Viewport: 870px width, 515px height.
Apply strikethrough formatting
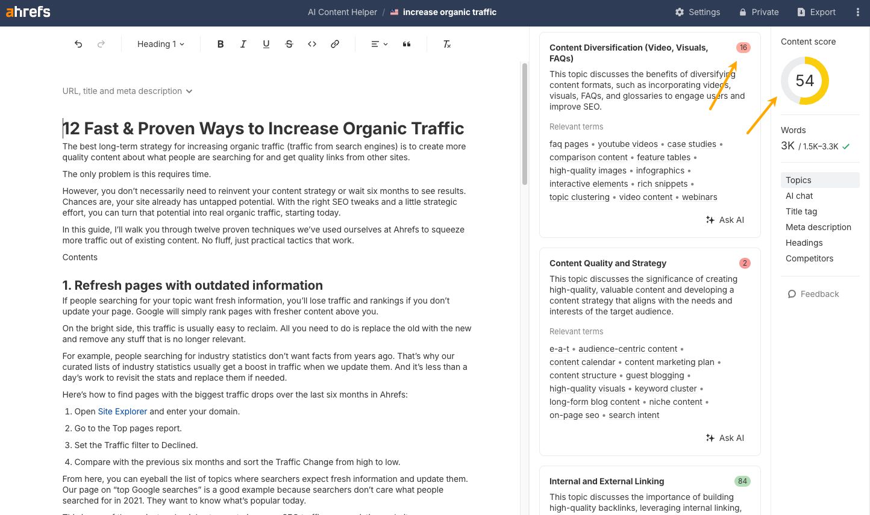click(x=289, y=43)
